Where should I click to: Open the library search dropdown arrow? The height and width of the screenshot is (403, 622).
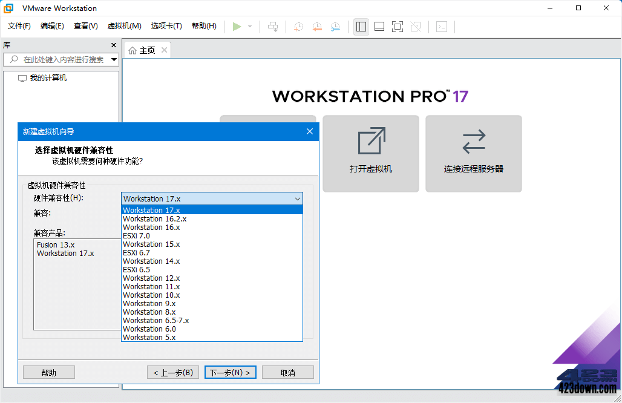[x=114, y=60]
